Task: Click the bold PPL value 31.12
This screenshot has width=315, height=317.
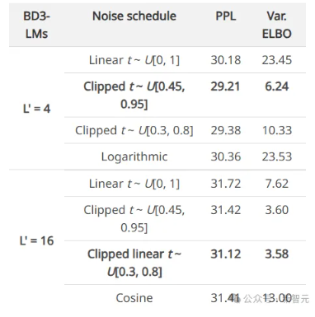Action: point(226,254)
